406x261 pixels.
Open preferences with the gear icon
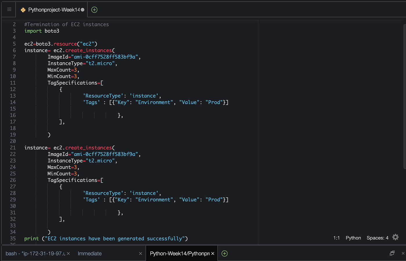(395, 237)
